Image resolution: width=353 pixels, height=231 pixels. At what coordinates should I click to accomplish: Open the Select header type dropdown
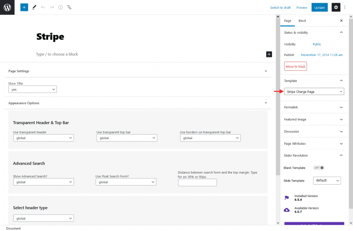point(44,218)
